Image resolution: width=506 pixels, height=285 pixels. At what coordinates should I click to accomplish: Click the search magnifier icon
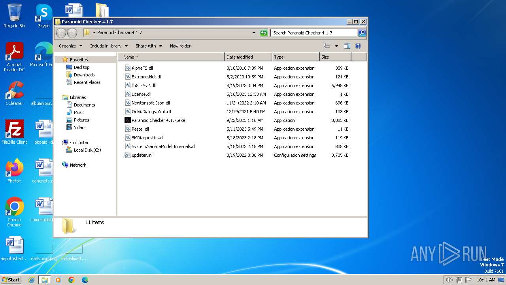(362, 33)
